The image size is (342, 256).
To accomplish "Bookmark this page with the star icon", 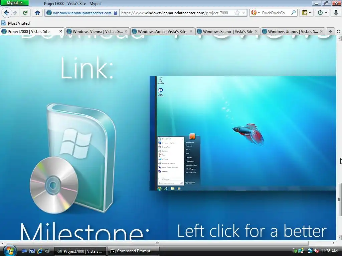I will pos(237,13).
